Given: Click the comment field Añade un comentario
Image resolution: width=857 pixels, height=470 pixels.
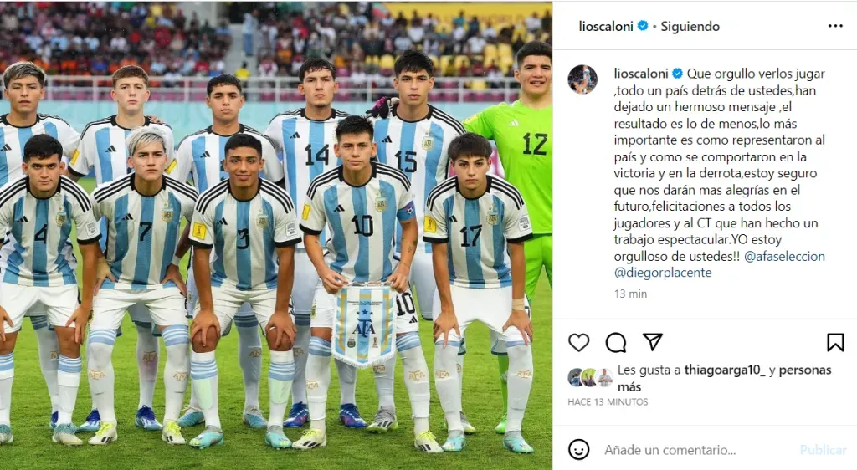Looking at the screenshot, I should point(670,450).
